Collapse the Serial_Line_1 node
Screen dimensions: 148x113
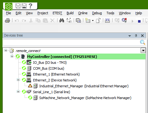(18, 92)
